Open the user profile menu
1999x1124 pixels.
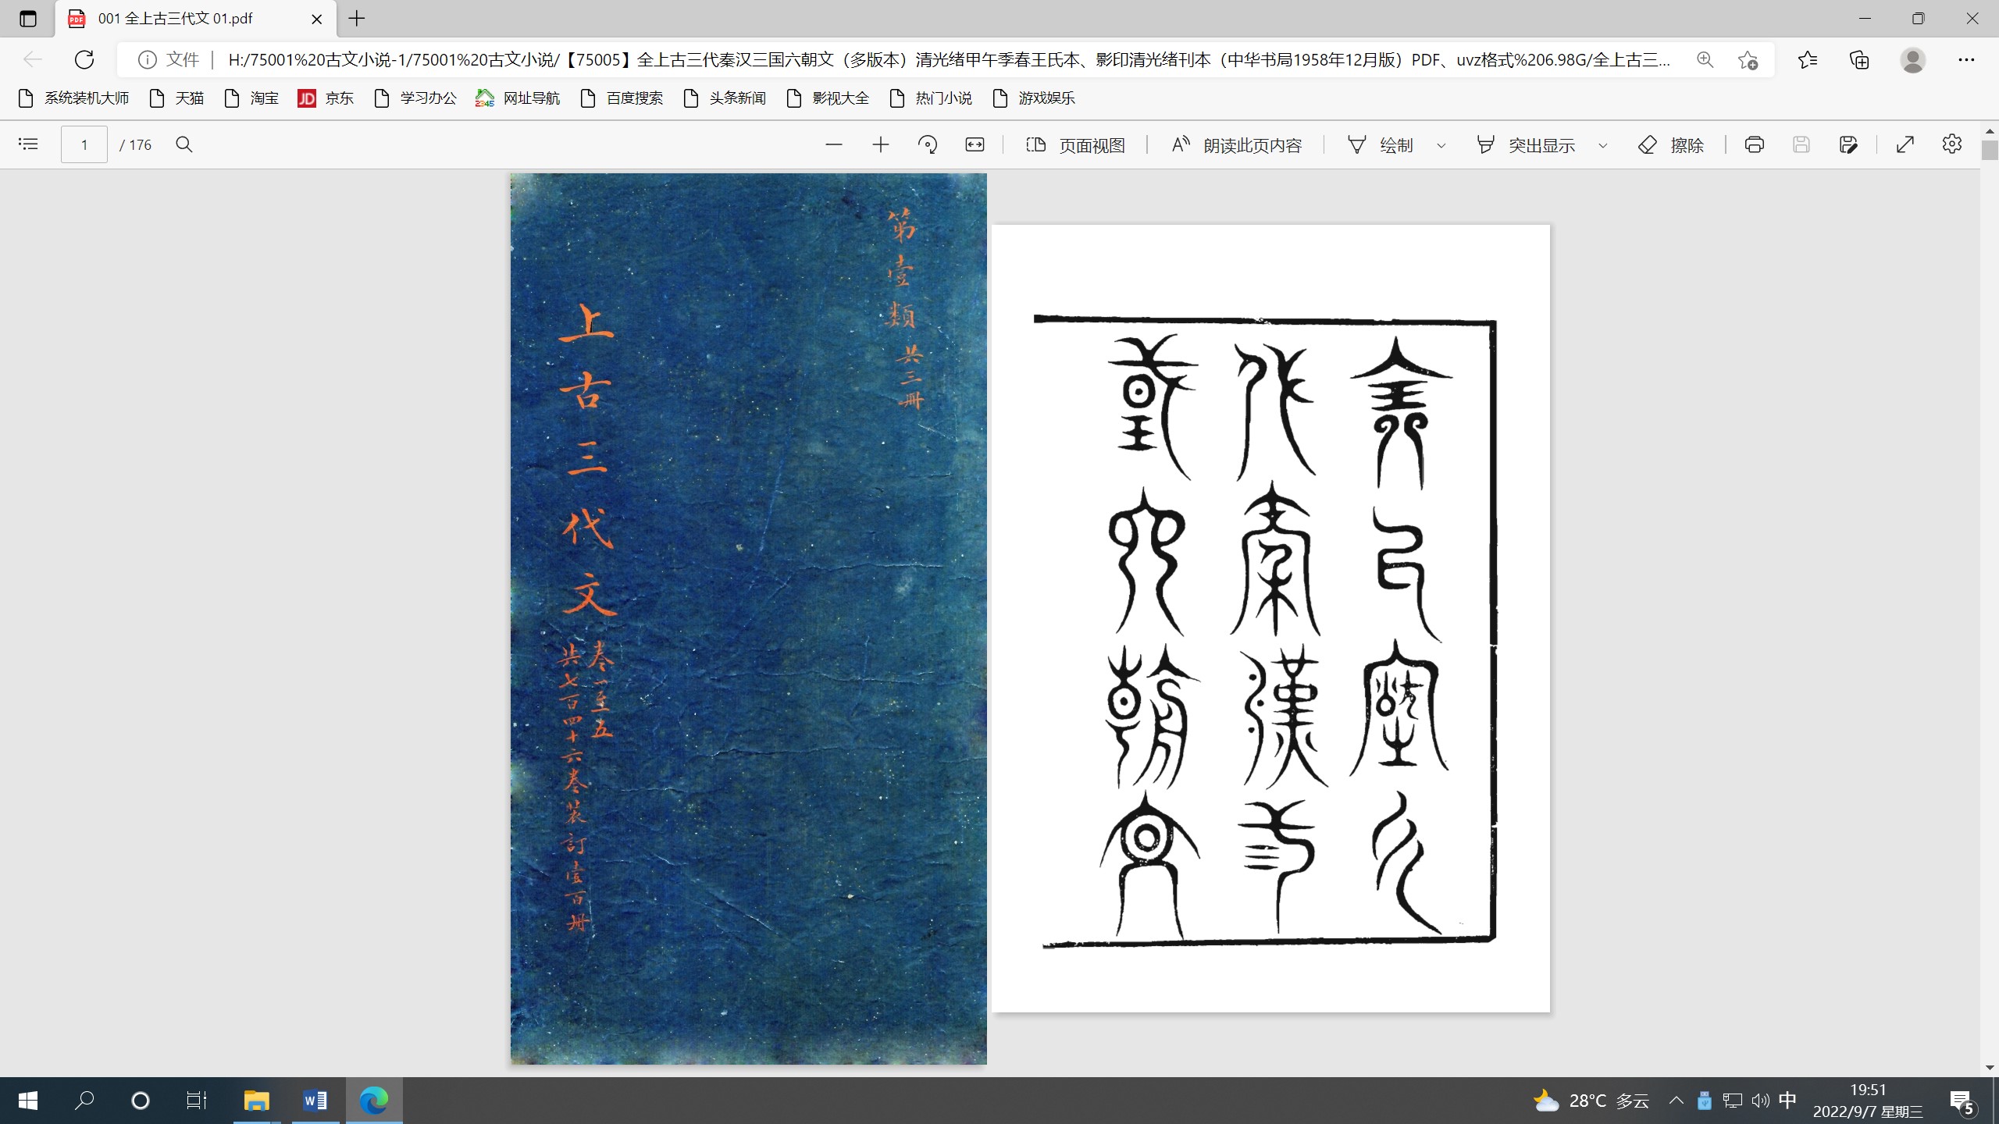click(1913, 59)
